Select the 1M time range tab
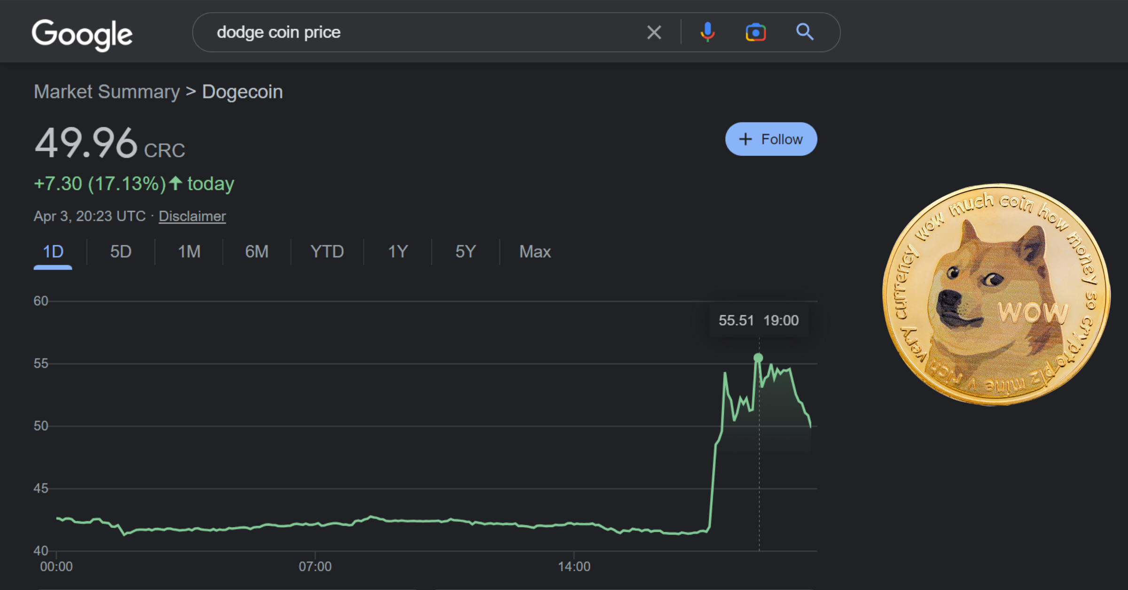Viewport: 1128px width, 590px height. [x=188, y=252]
